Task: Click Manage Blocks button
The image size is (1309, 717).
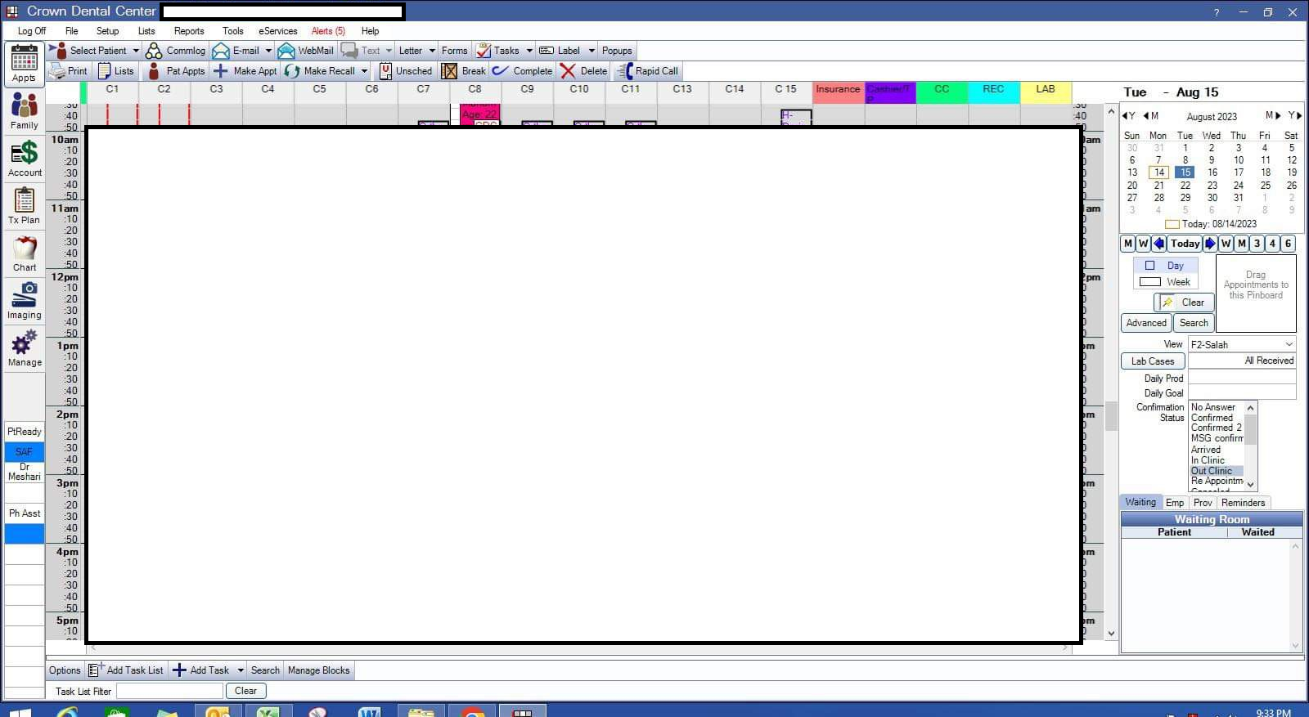Action: pyautogui.click(x=318, y=670)
